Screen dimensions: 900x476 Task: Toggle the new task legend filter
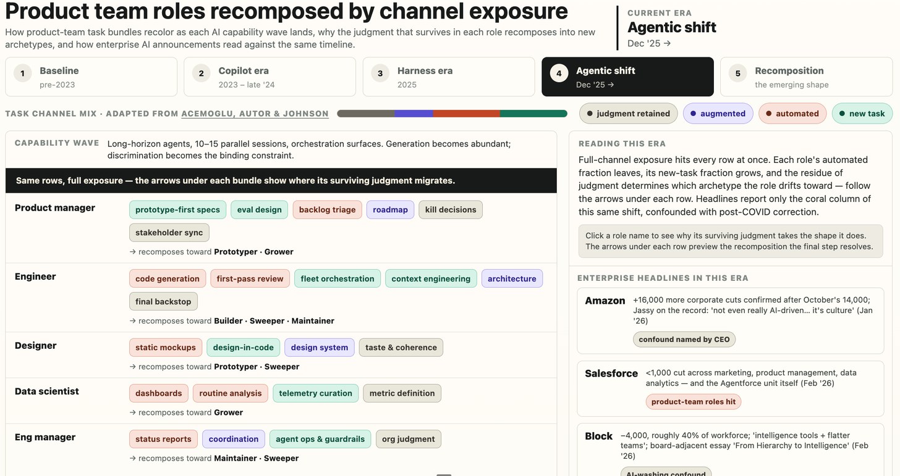[862, 114]
